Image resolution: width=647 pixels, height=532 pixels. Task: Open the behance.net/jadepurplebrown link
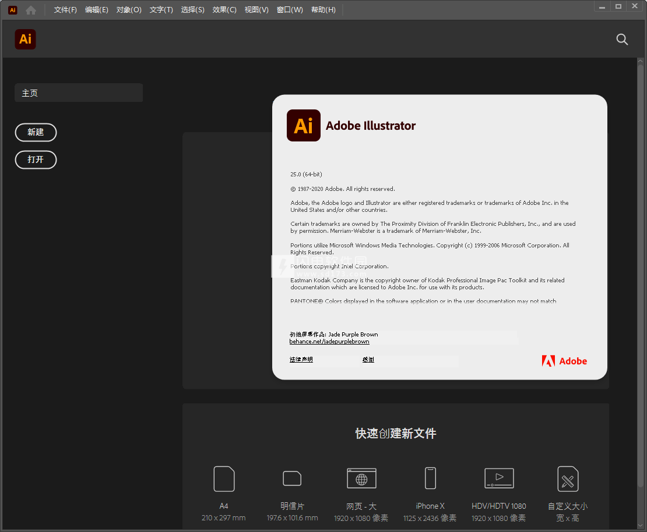(x=329, y=341)
